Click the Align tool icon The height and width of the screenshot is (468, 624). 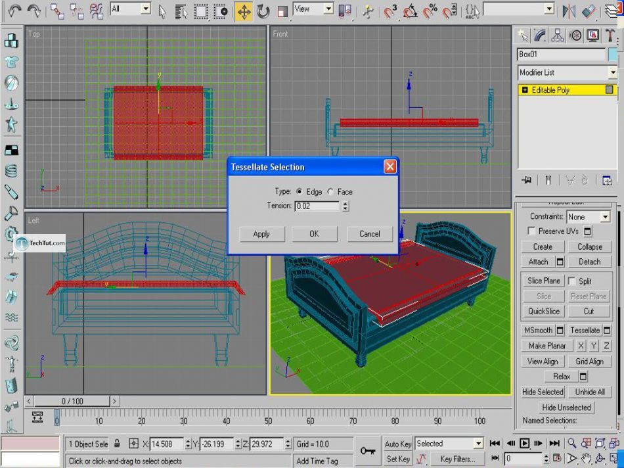coord(588,11)
